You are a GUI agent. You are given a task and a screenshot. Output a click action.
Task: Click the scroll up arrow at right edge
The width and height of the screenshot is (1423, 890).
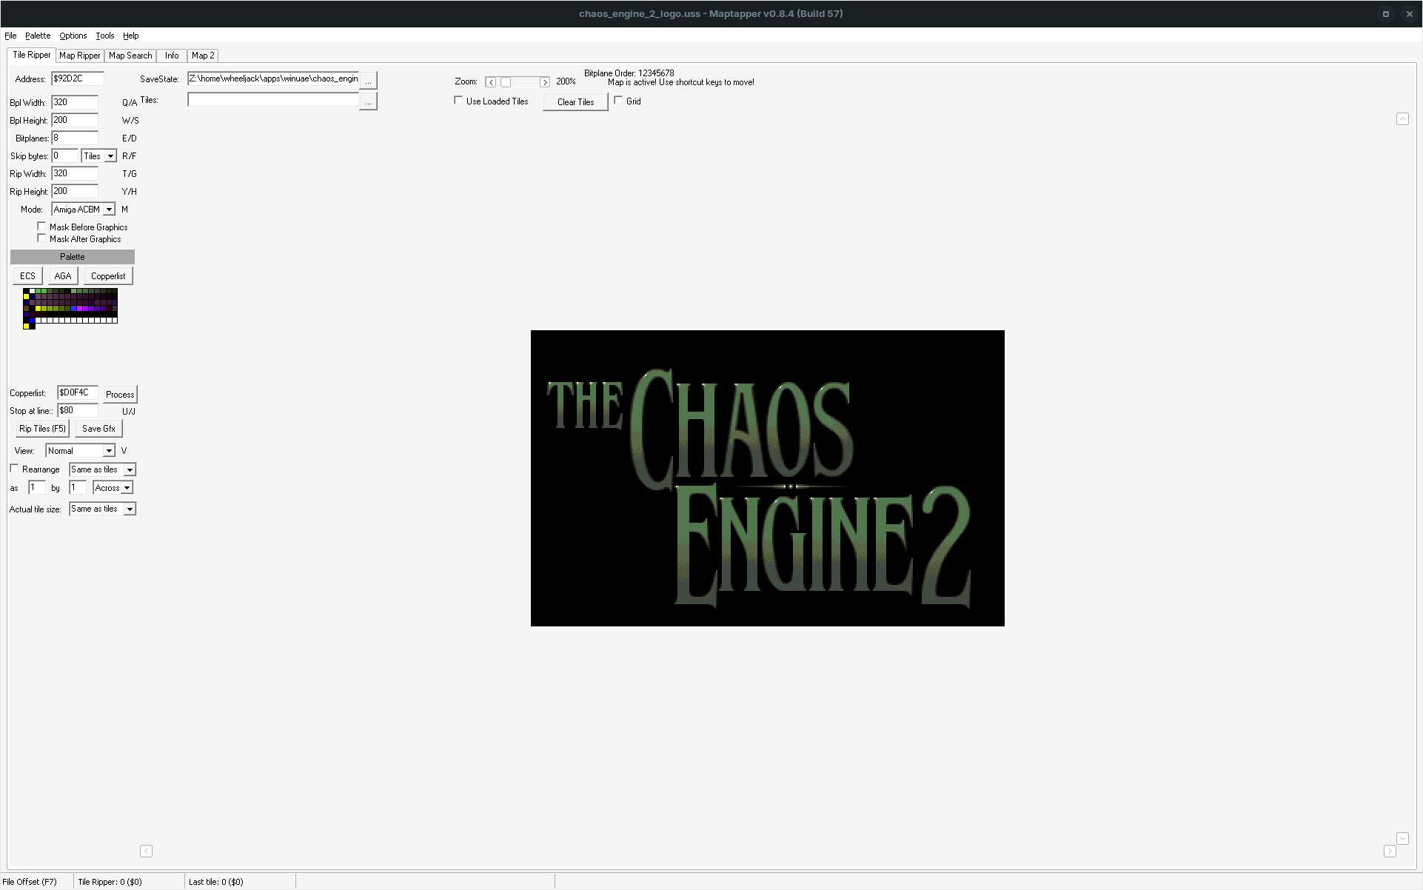(x=1402, y=118)
